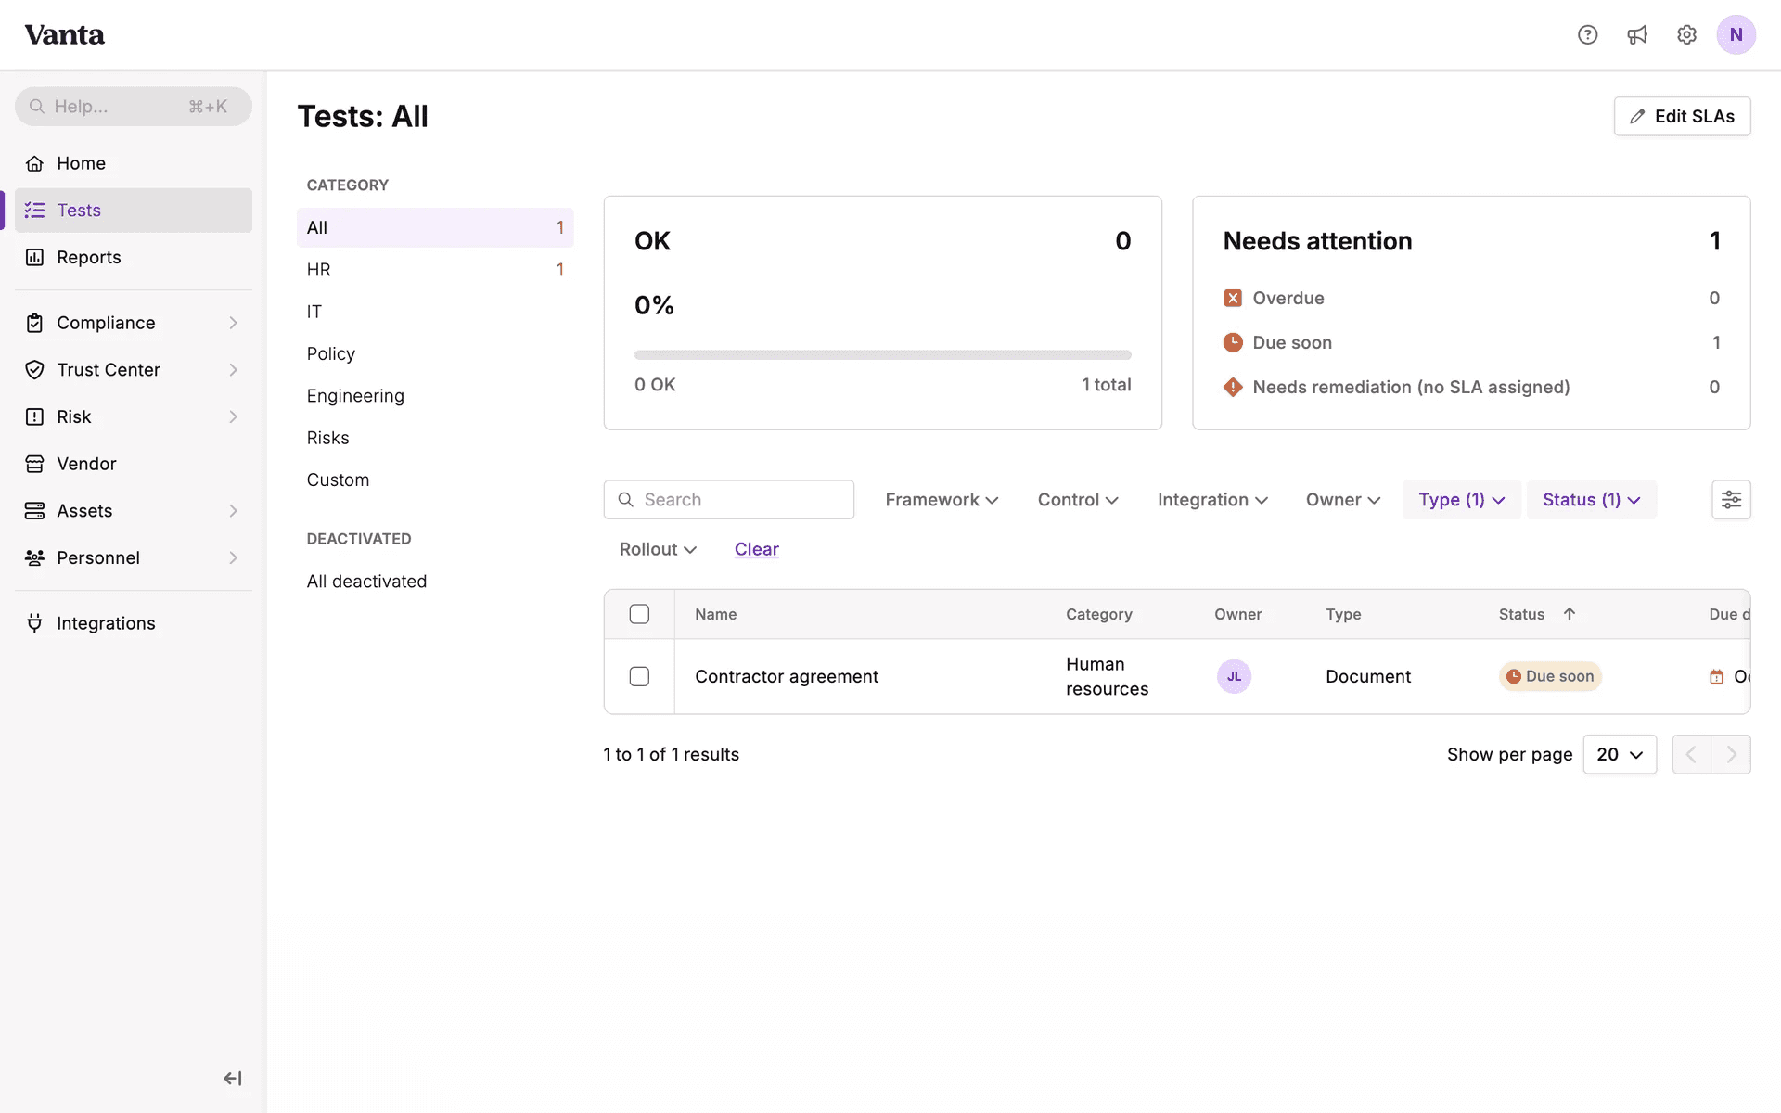Screen dimensions: 1781x1113
Task: Check the select-all header checkbox
Action: pyautogui.click(x=639, y=614)
